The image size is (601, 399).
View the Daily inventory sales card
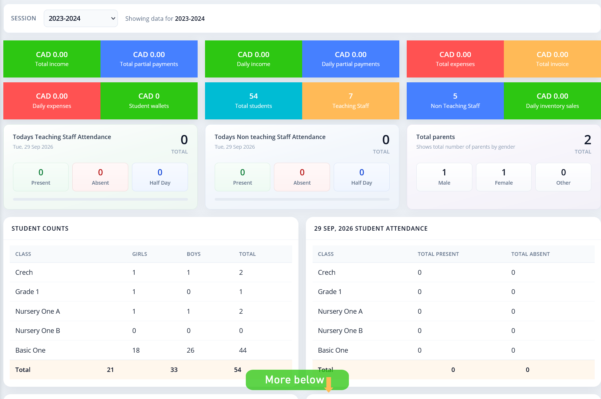(552, 101)
